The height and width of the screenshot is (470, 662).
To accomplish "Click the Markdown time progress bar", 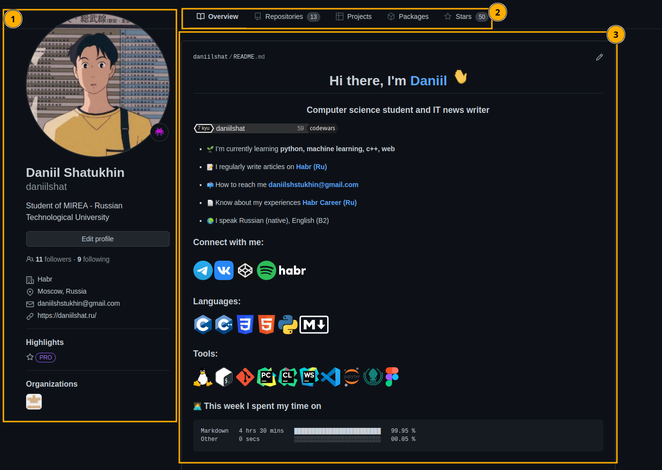I will coord(337,431).
